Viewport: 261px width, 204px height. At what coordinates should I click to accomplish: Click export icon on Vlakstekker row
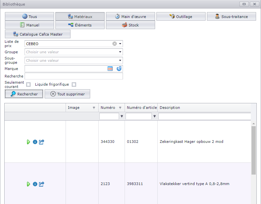coord(42,184)
